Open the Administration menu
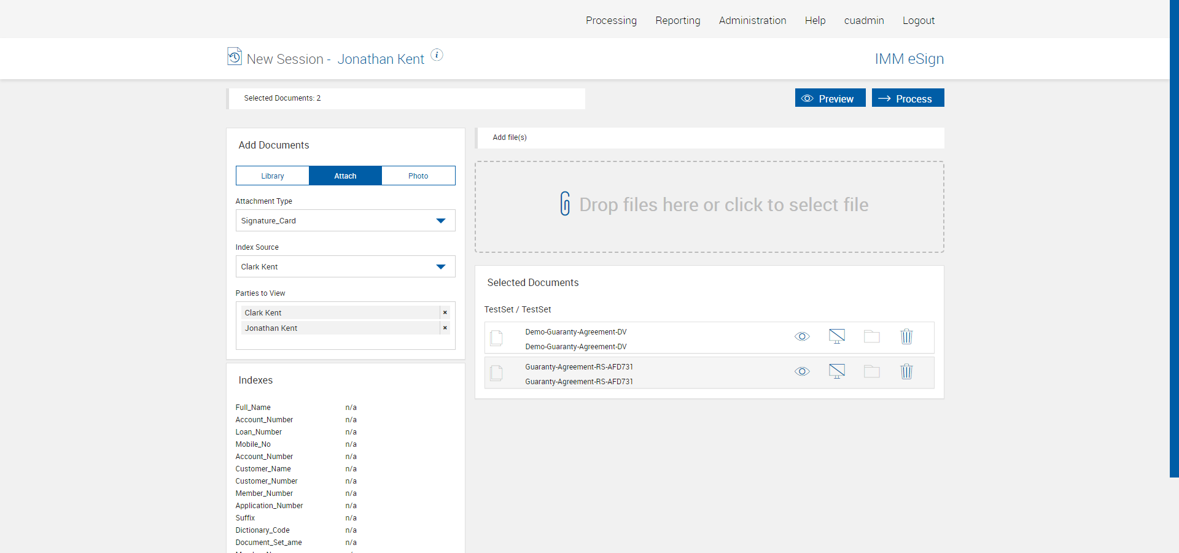Viewport: 1179px width, 553px height. pos(752,20)
